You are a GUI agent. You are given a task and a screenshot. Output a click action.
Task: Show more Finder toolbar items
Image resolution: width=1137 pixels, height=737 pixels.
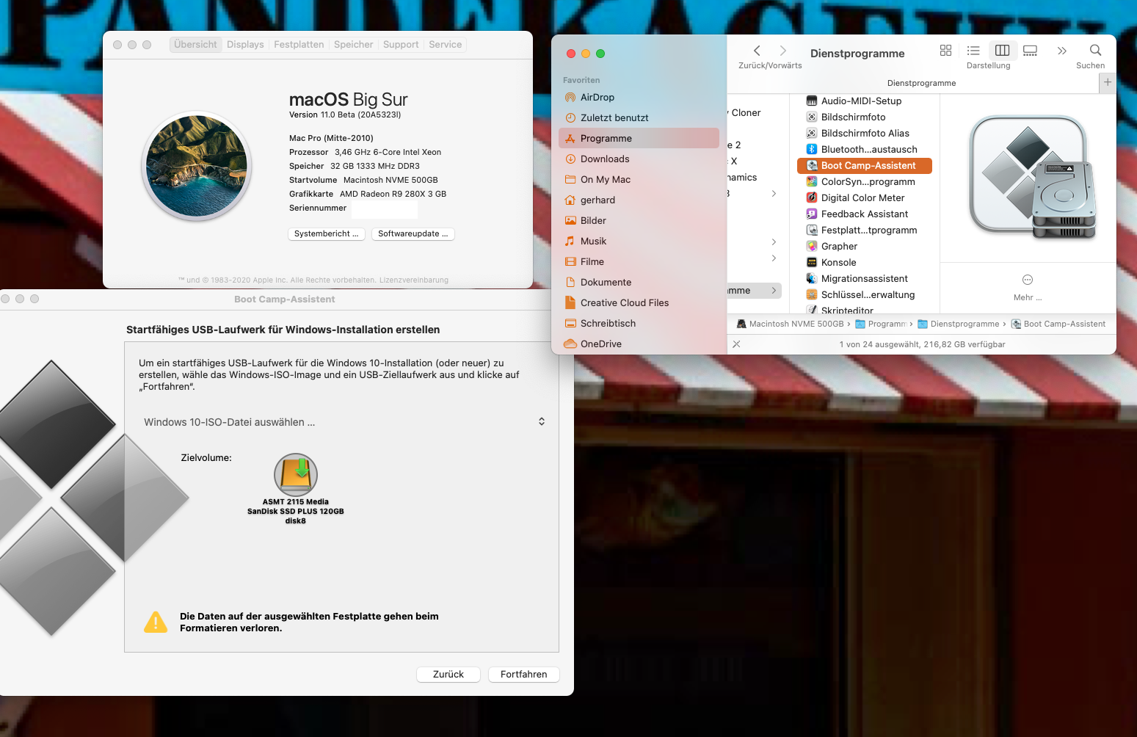click(x=1061, y=51)
